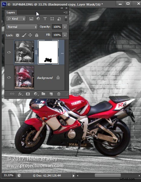
Task: Select the Background copy layer thumbnail
Action: 24,52
